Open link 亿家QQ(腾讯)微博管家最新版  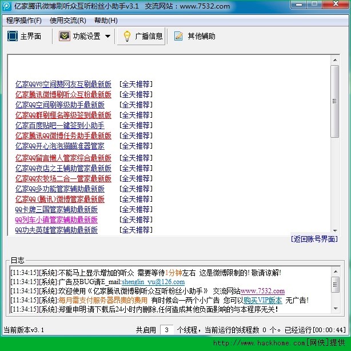60,200
